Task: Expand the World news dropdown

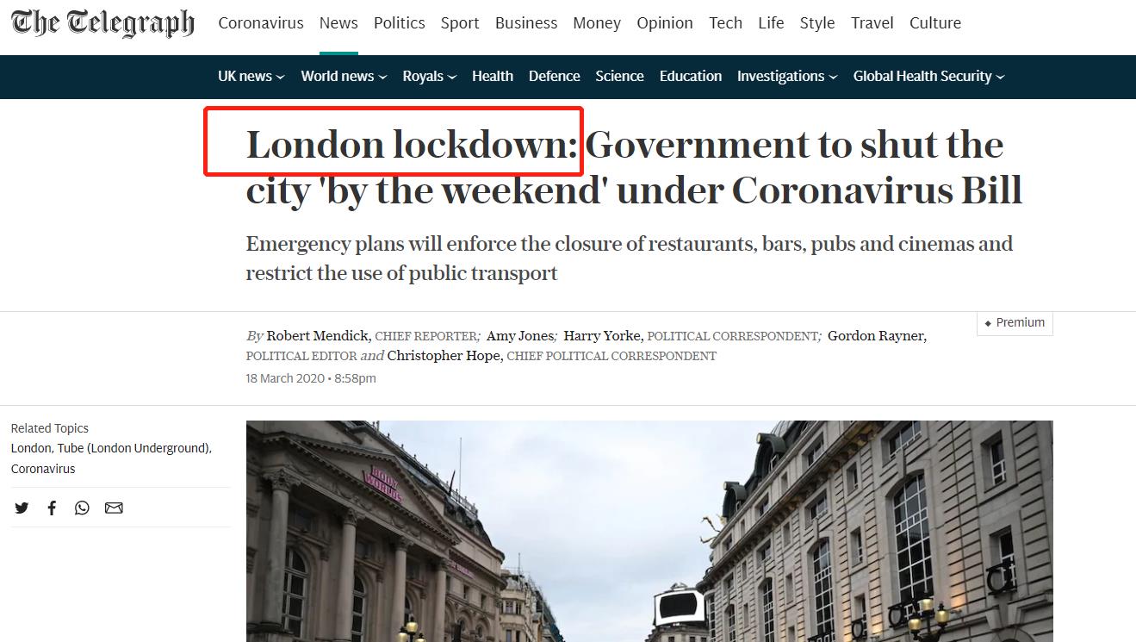Action: (344, 76)
